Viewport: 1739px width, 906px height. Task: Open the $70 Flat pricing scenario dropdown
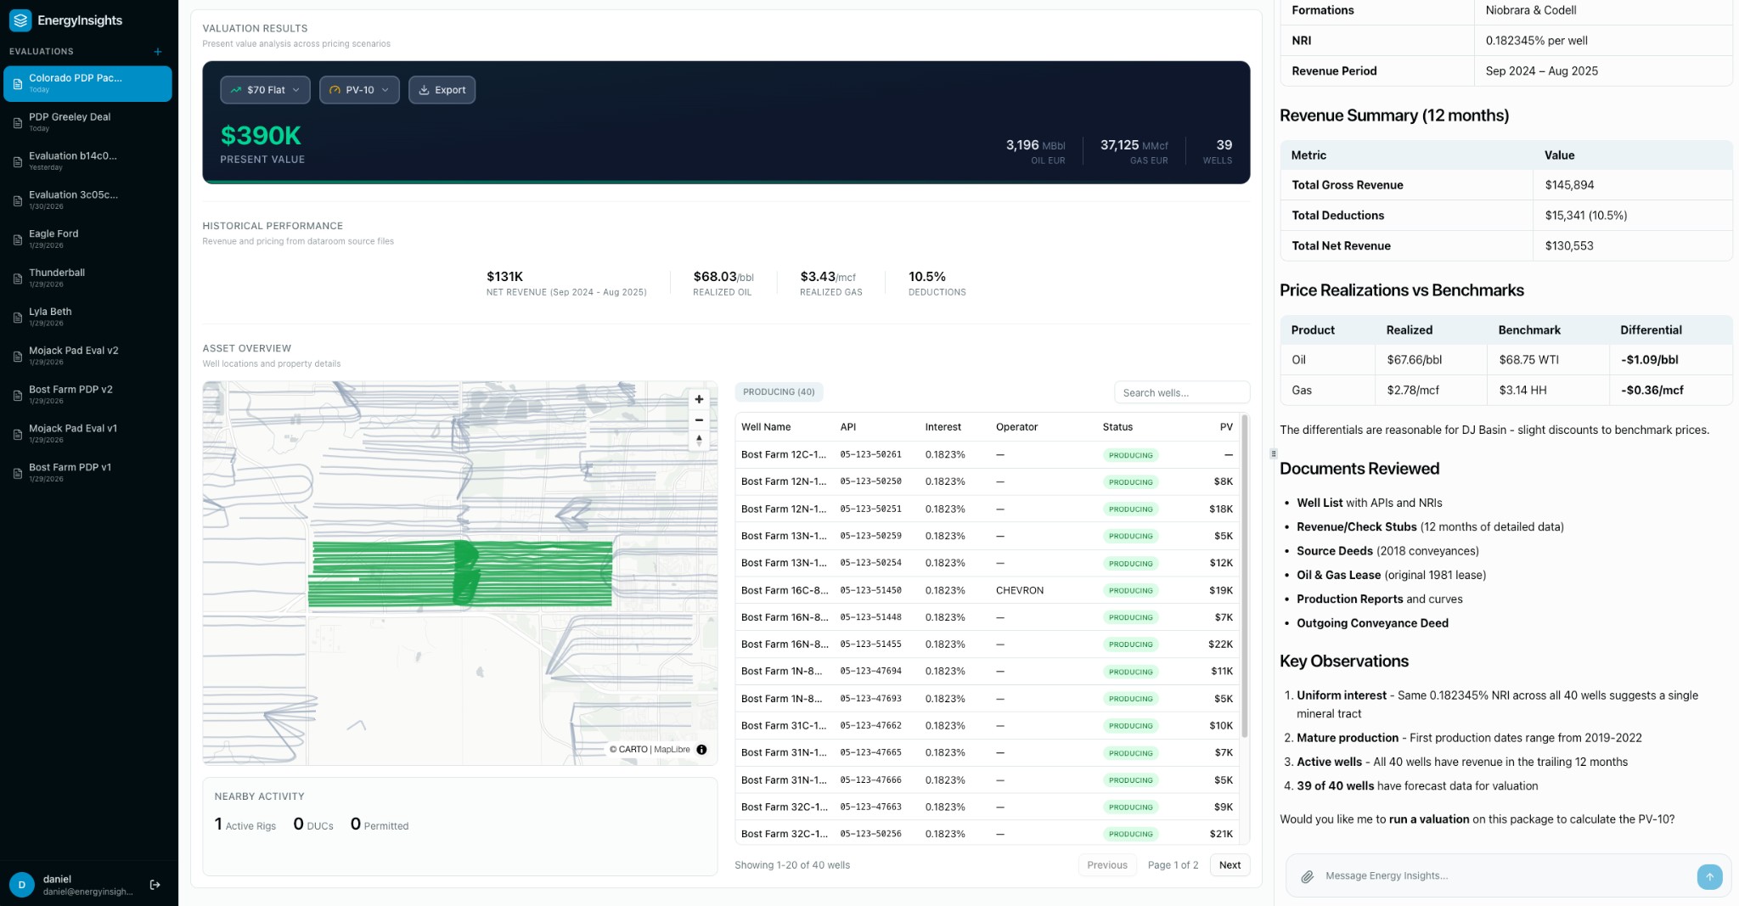pyautogui.click(x=265, y=89)
